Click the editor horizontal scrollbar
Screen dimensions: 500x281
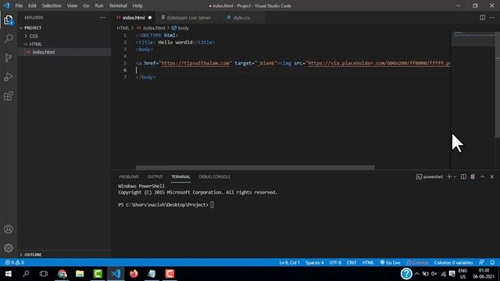coord(255,167)
